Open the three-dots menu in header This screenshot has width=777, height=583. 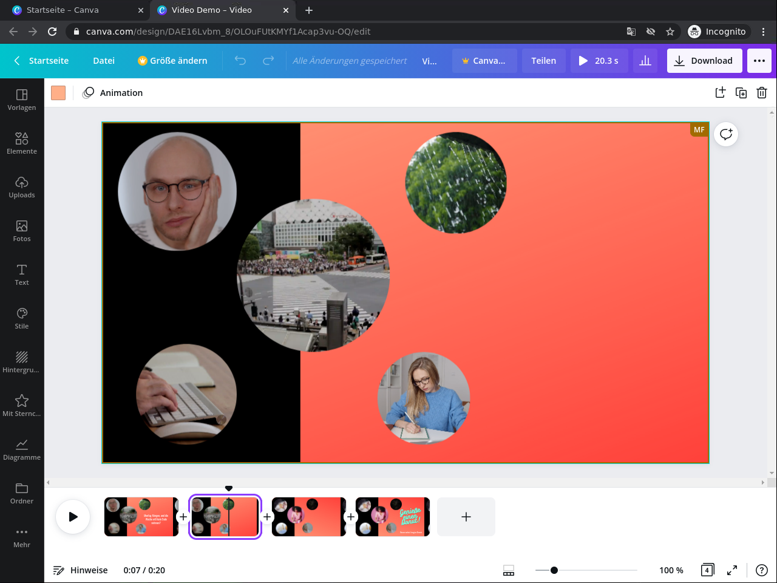[759, 61]
